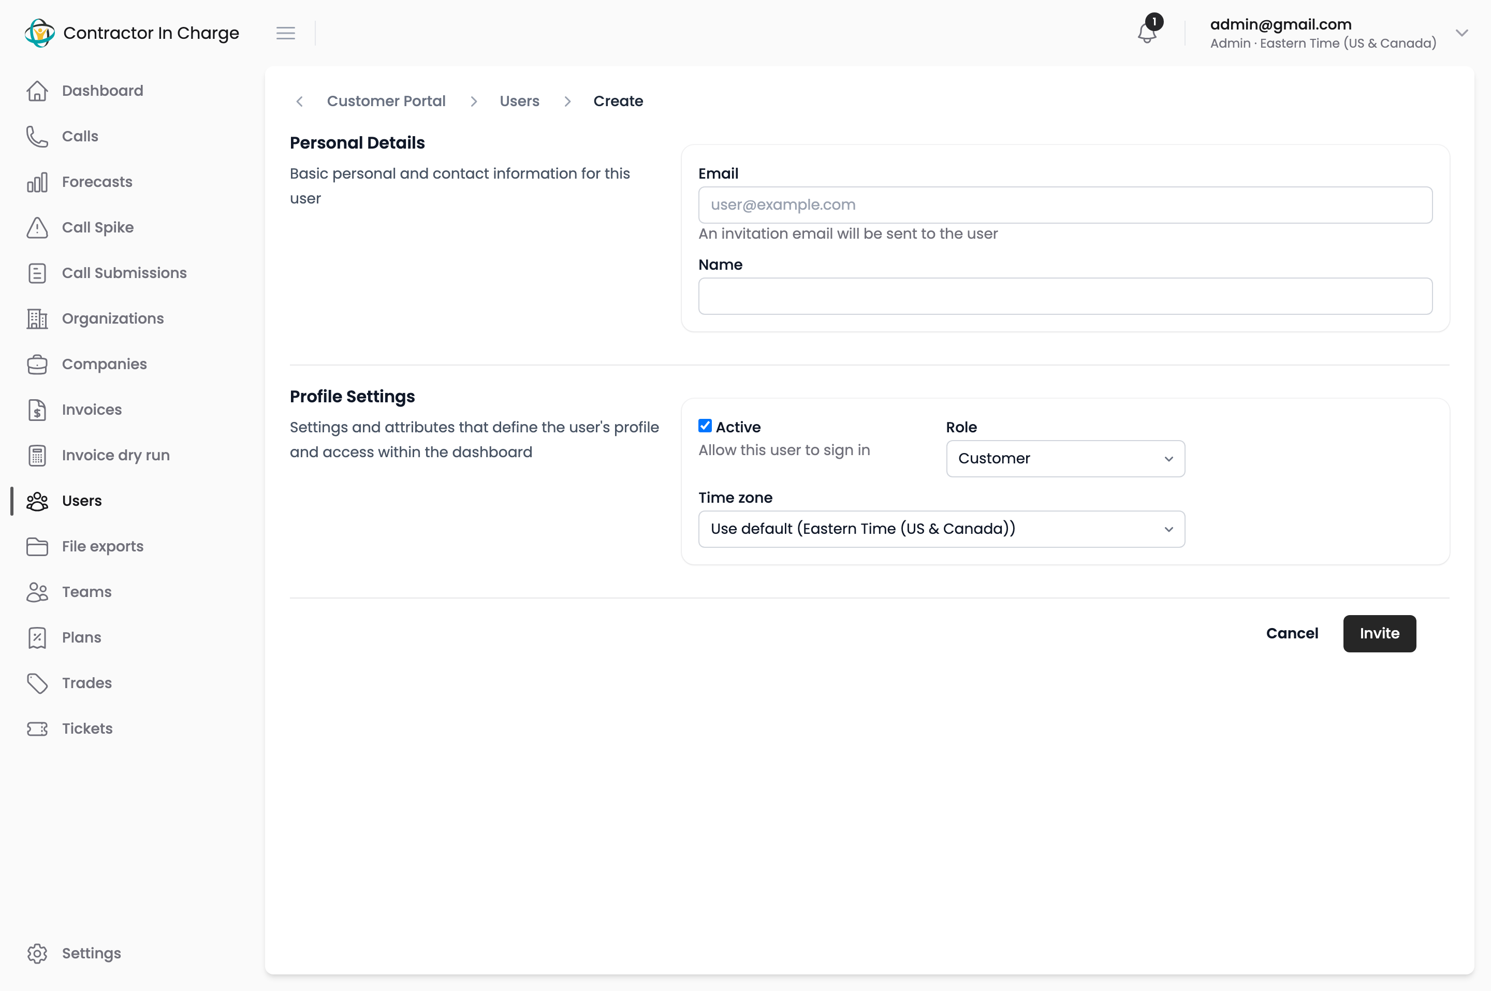This screenshot has width=1491, height=991.
Task: Click the Call Submissions document icon
Action: [x=37, y=273]
